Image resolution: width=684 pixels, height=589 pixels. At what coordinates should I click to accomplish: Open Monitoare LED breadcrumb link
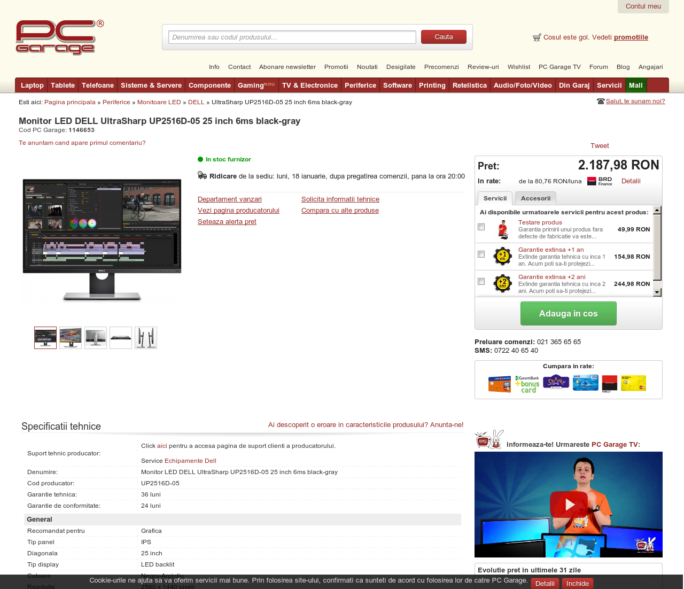159,102
